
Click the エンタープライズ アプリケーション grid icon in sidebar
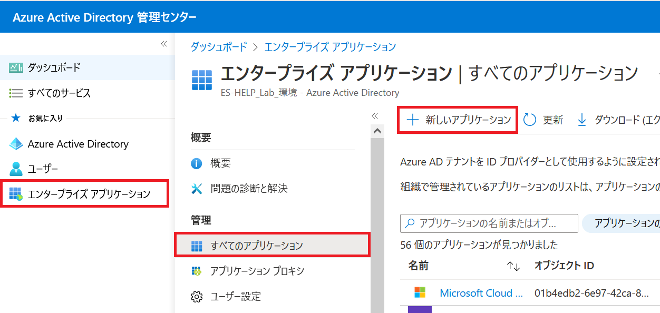tap(16, 194)
